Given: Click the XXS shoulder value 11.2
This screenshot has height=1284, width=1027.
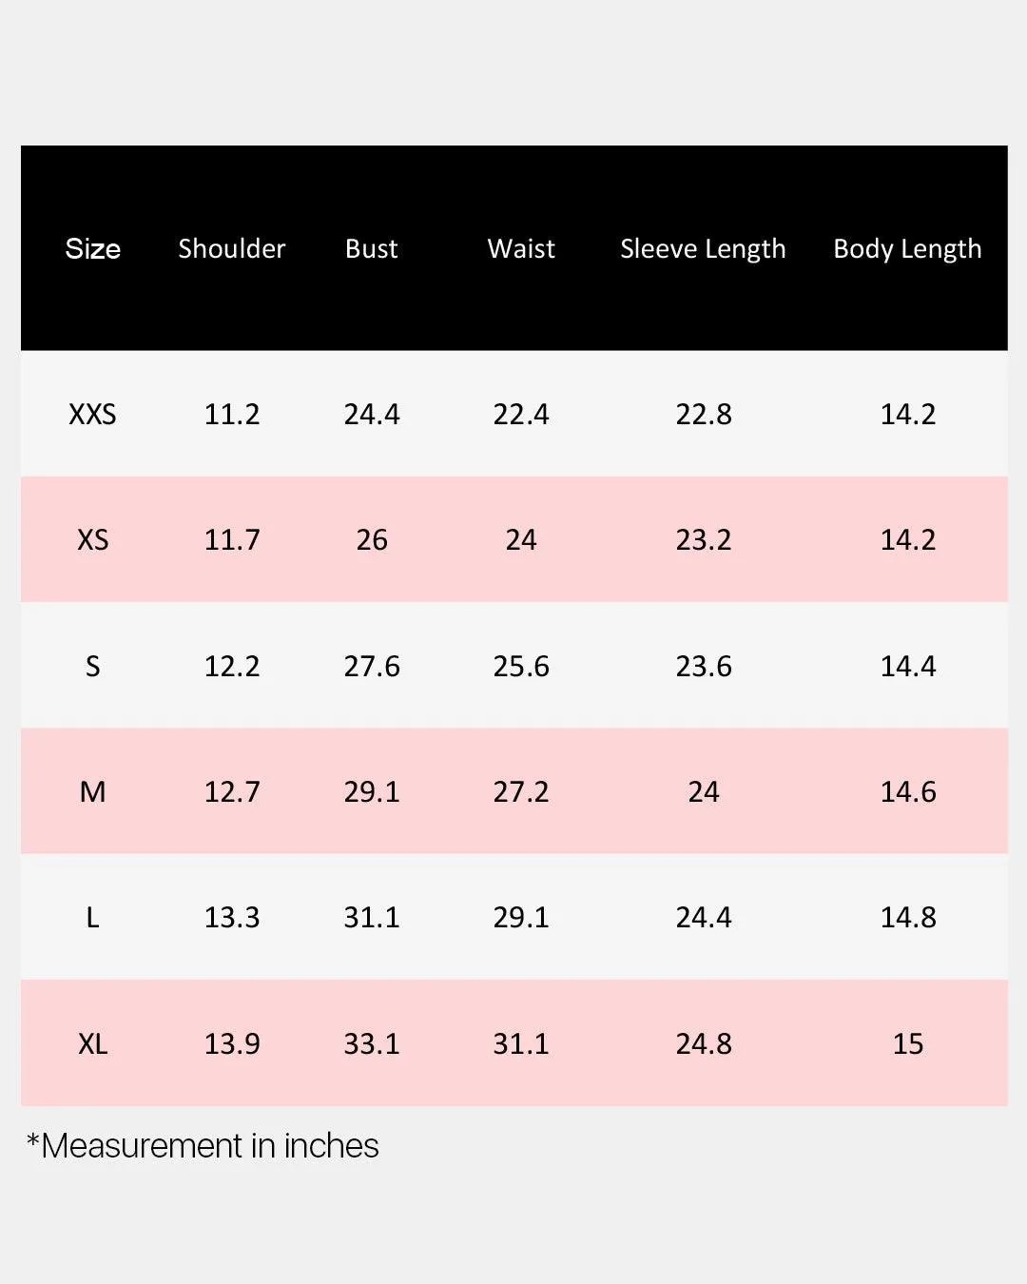Looking at the screenshot, I should coord(231,414).
